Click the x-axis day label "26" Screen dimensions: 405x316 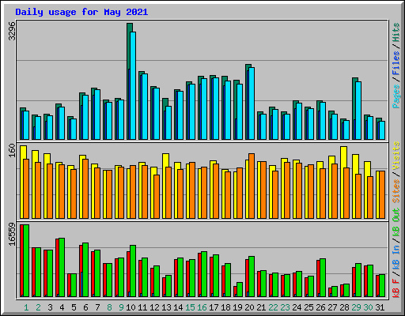[x=320, y=307]
